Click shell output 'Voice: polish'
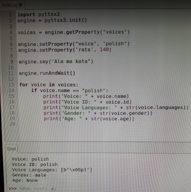This screenshot has width=191, height=192. [x=30, y=159]
